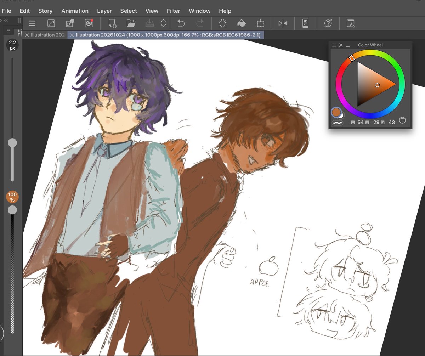Open the File menu
The image size is (425, 356).
7,11
